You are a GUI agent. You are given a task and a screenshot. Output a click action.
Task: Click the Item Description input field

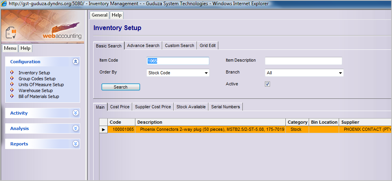[x=303, y=61]
